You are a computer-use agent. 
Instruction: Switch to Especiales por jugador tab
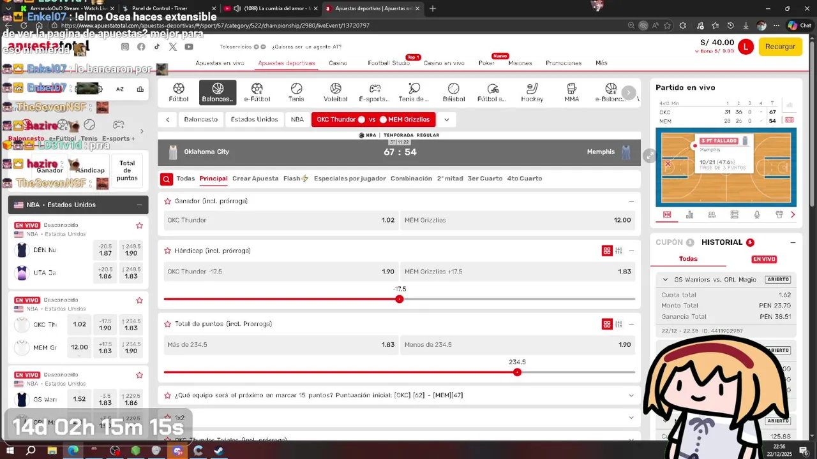point(350,178)
